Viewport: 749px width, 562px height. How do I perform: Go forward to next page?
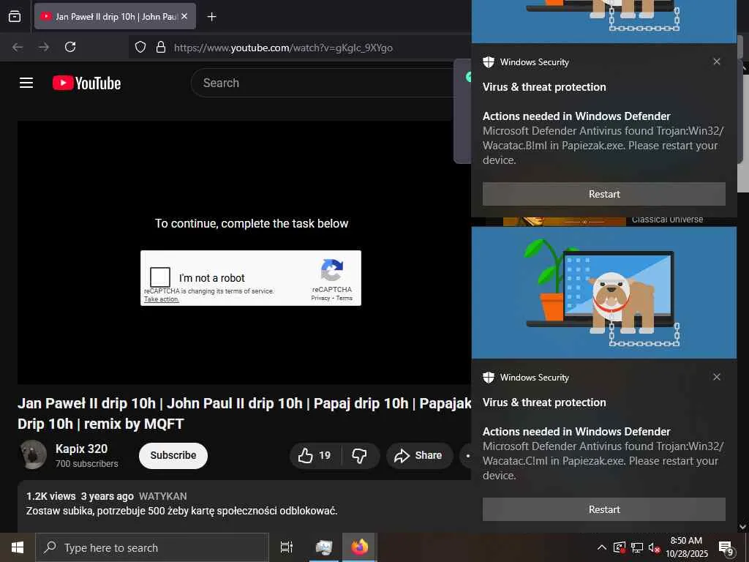click(44, 47)
